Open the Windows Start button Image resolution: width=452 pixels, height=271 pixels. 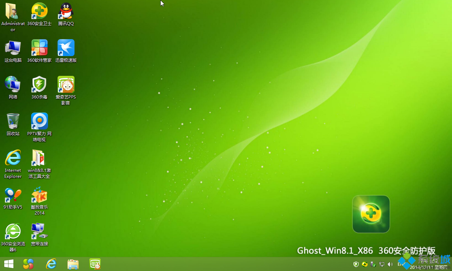pyautogui.click(x=8, y=264)
